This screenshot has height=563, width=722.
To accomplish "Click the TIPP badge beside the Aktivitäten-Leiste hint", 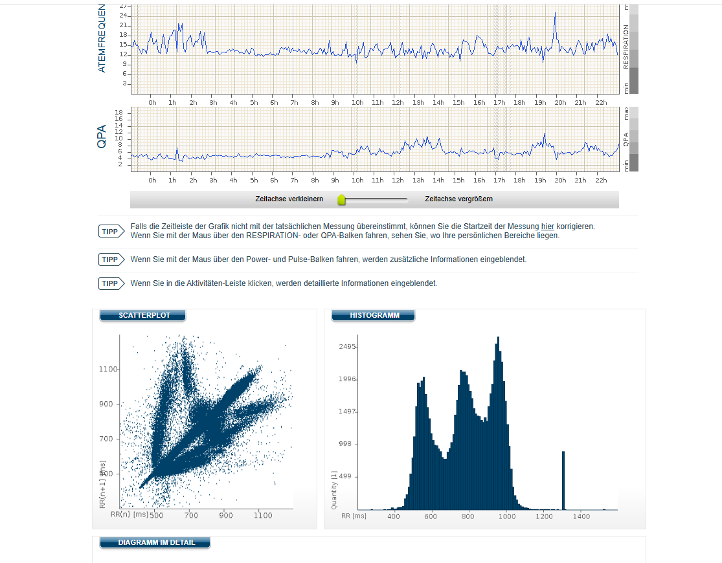I will 111,283.
